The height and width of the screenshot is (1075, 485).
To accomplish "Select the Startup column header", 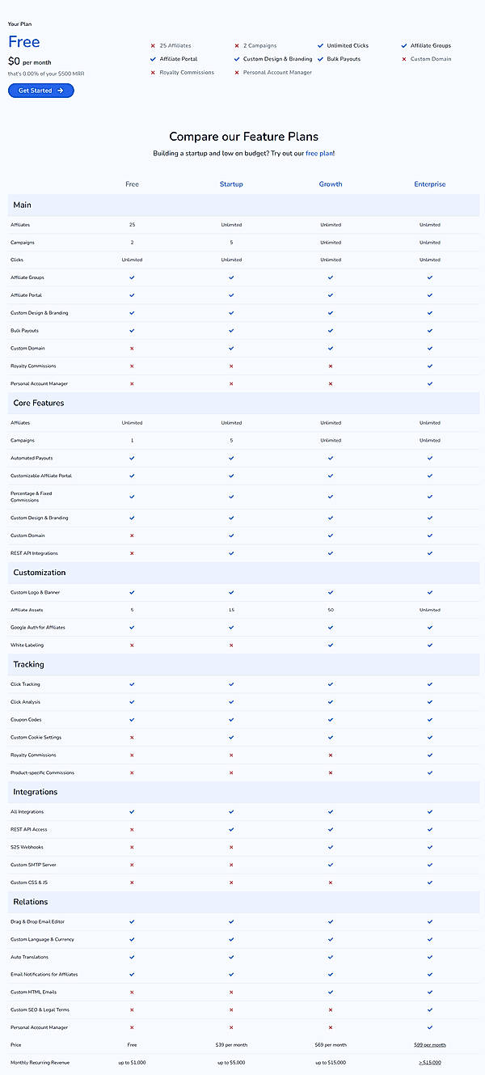I will [x=231, y=184].
